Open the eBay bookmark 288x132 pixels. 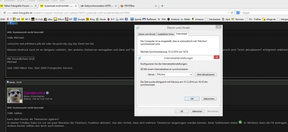click(48, 19)
